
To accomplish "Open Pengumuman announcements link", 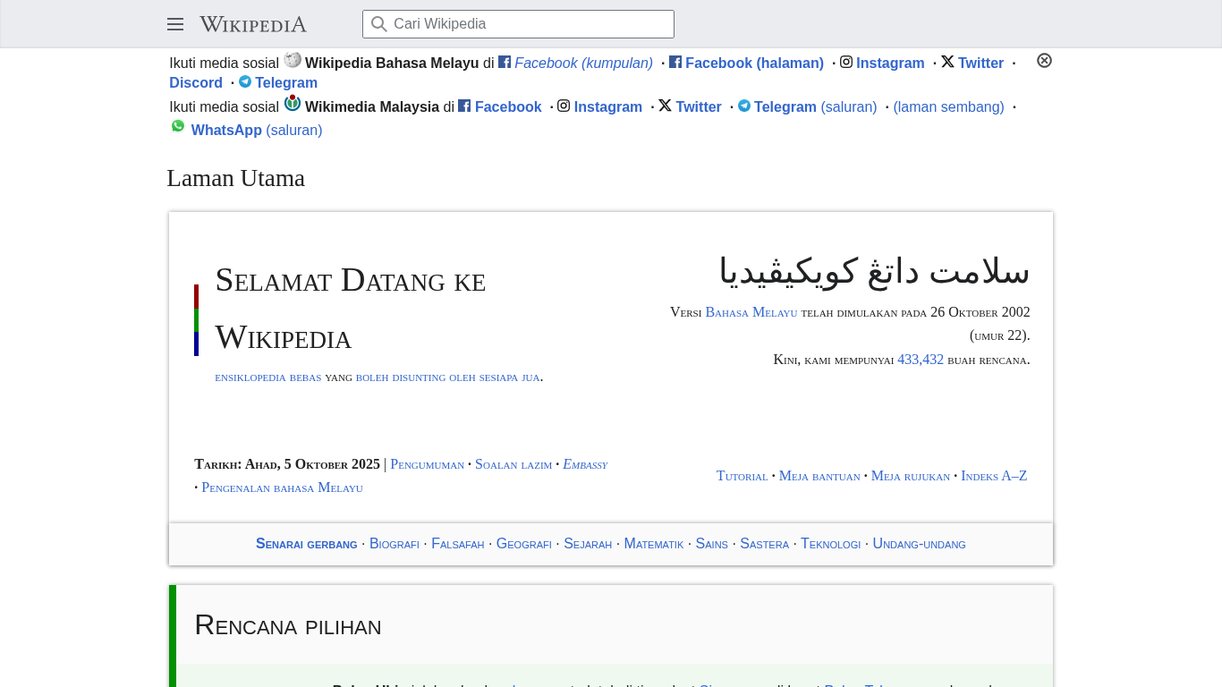I will (427, 464).
